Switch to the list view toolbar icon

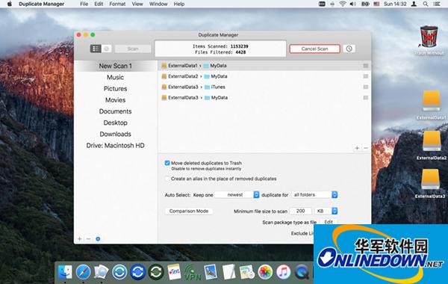coord(96,49)
